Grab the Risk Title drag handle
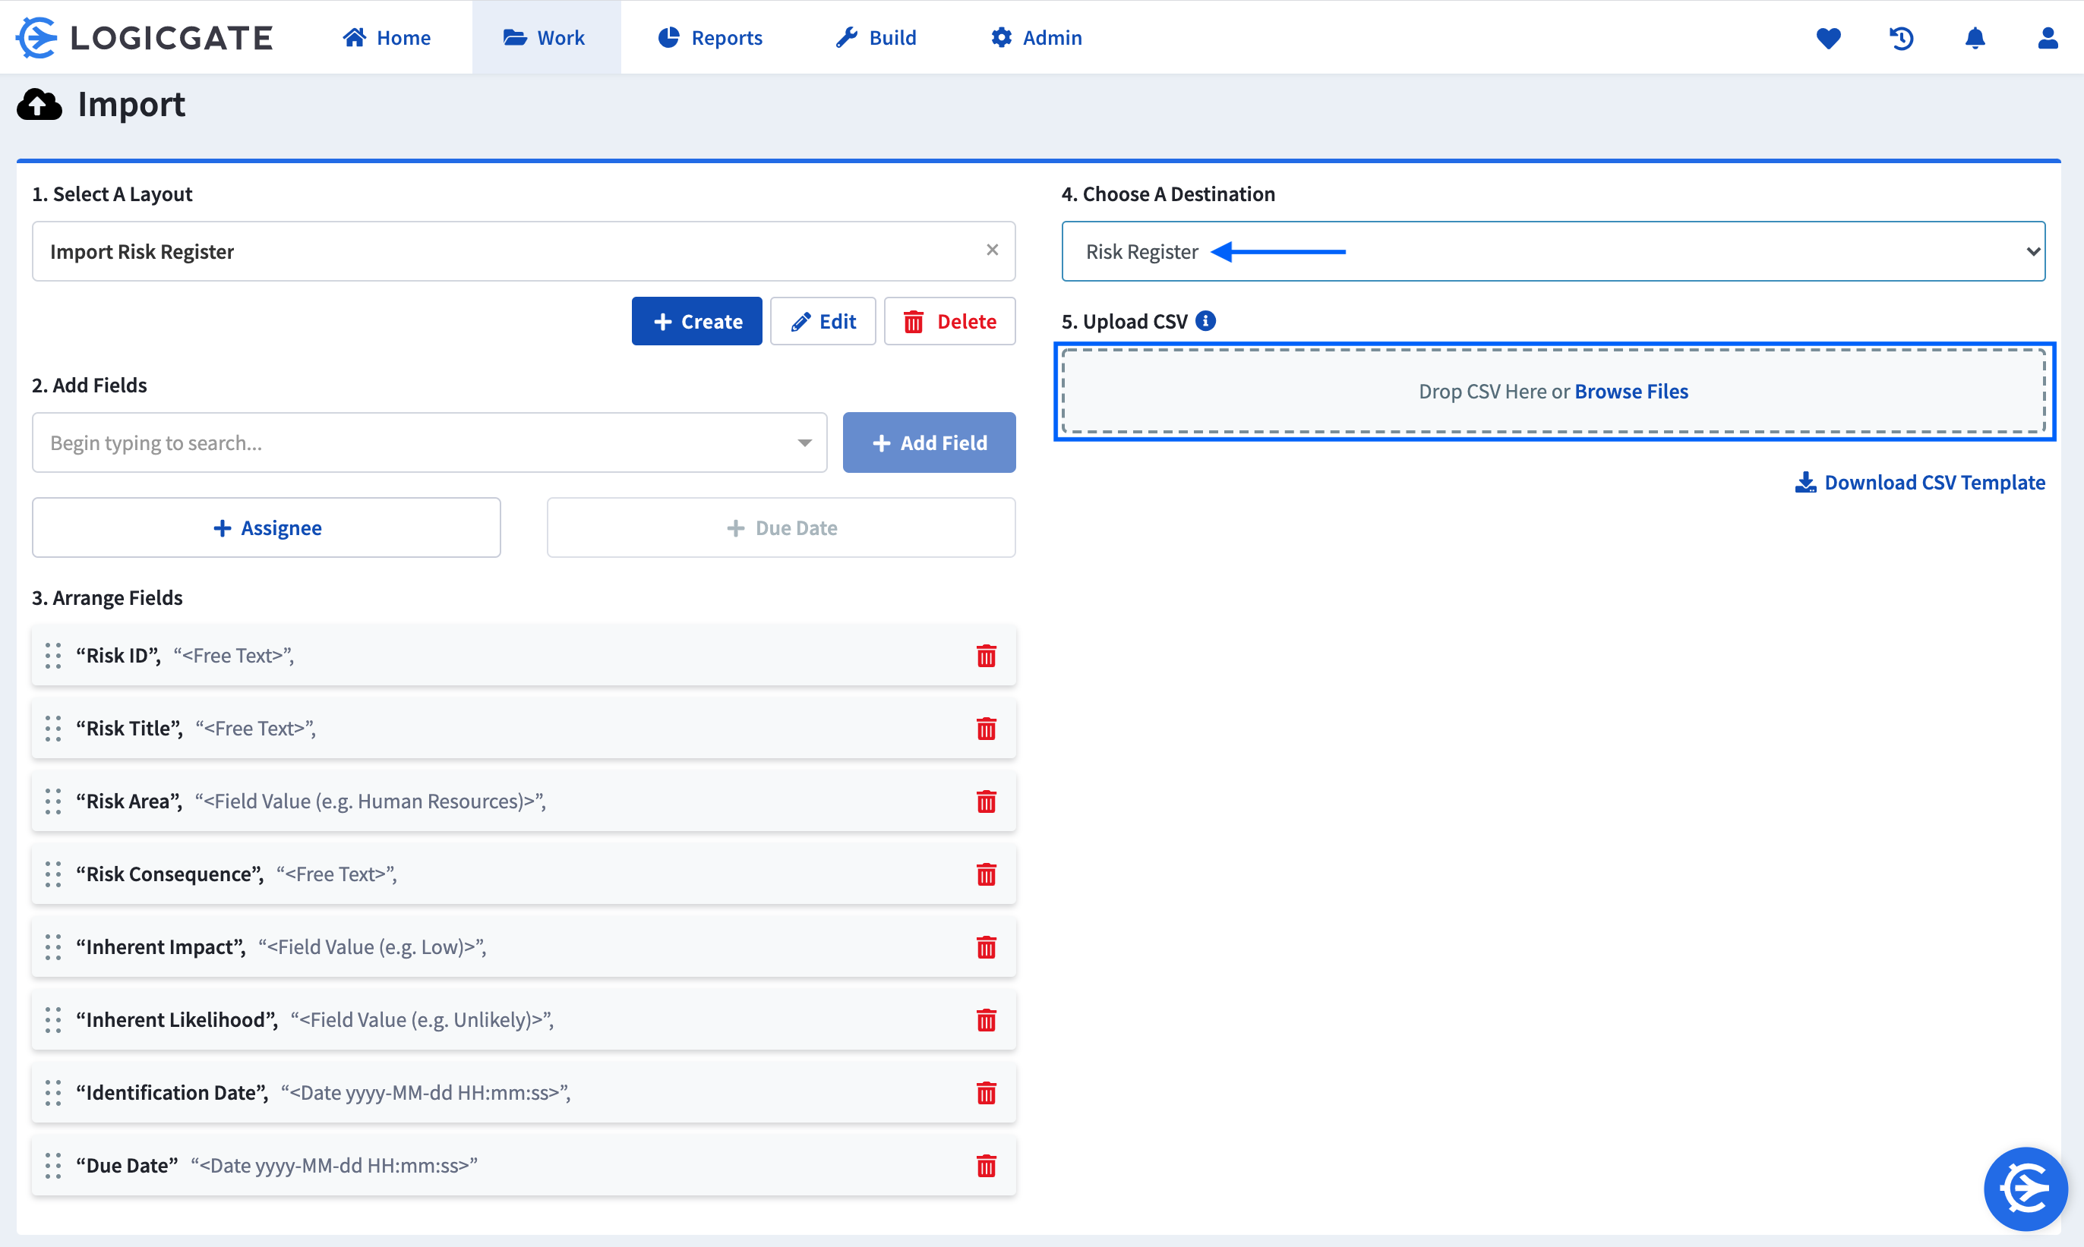The width and height of the screenshot is (2084, 1247). tap(53, 729)
